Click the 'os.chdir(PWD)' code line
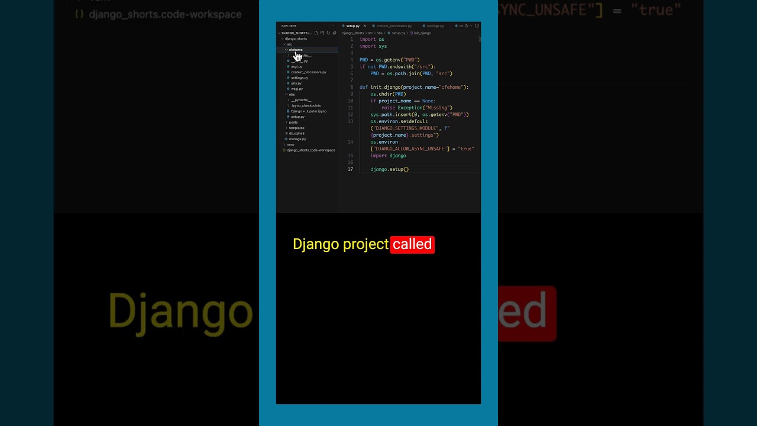The image size is (757, 426). (x=389, y=94)
